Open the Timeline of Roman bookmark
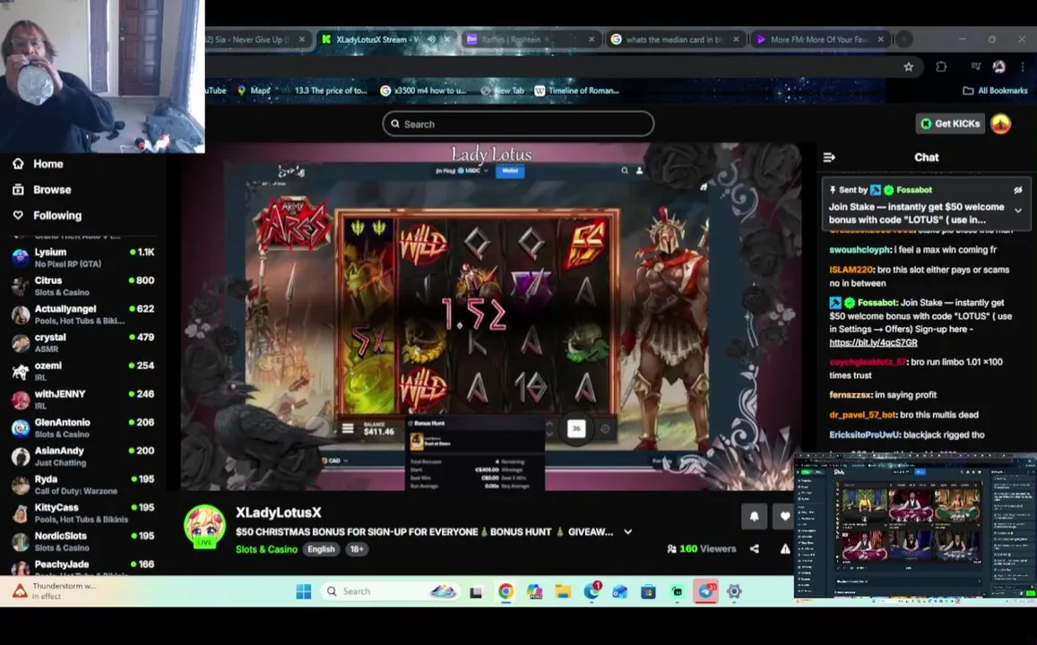Image resolution: width=1037 pixels, height=645 pixels. 576,90
